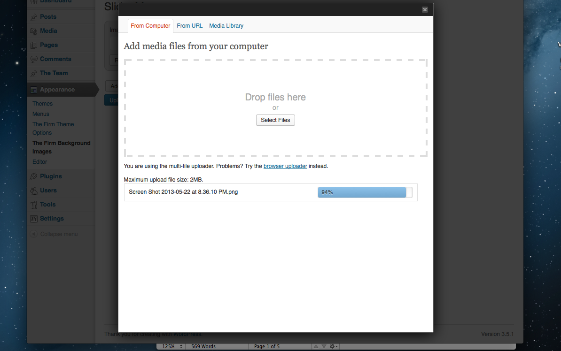The height and width of the screenshot is (351, 561).
Task: Click the Plugins plug icon
Action: [x=34, y=176]
